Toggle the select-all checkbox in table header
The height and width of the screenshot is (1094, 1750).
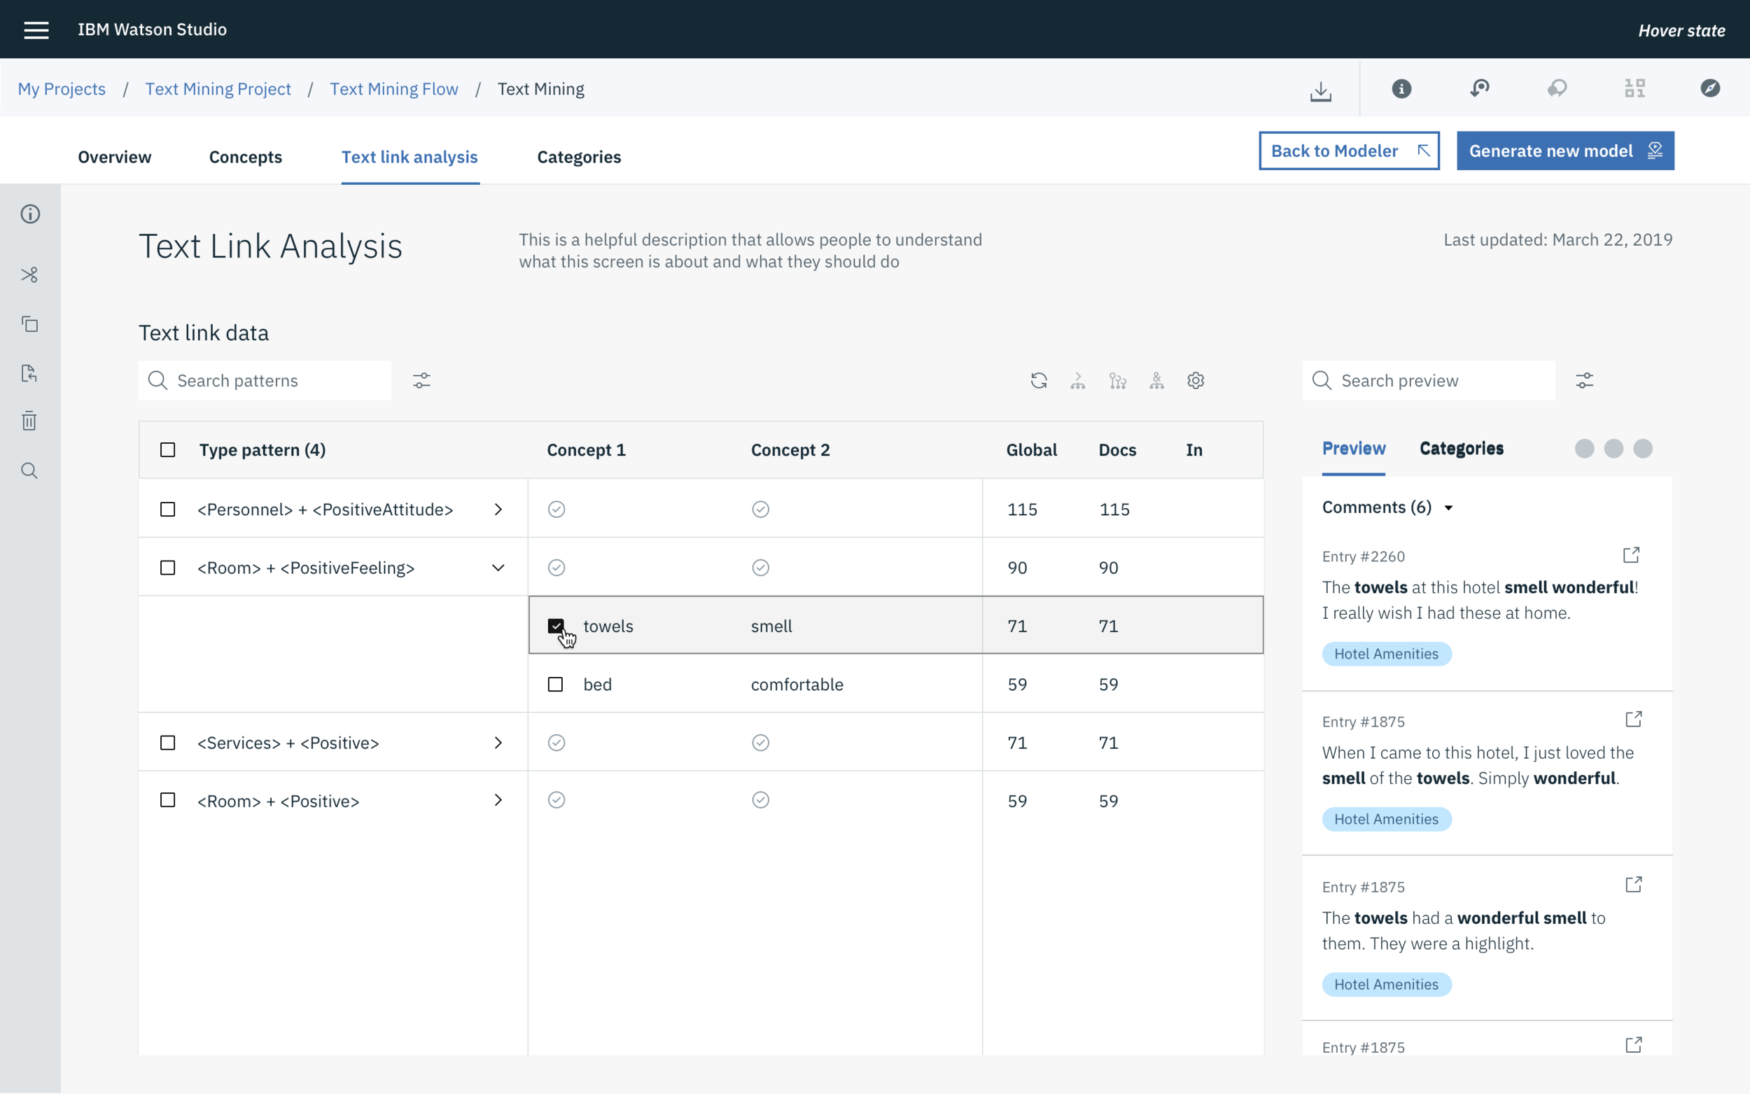tap(168, 450)
